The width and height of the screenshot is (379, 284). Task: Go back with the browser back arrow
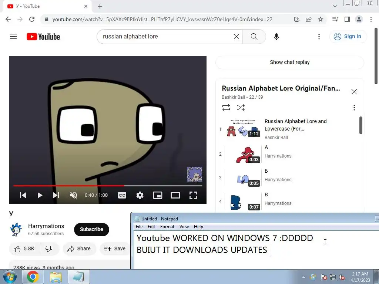8,19
